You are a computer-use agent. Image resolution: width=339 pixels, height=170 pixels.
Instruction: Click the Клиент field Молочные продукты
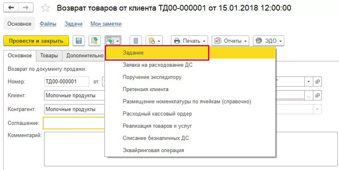[x=74, y=95]
